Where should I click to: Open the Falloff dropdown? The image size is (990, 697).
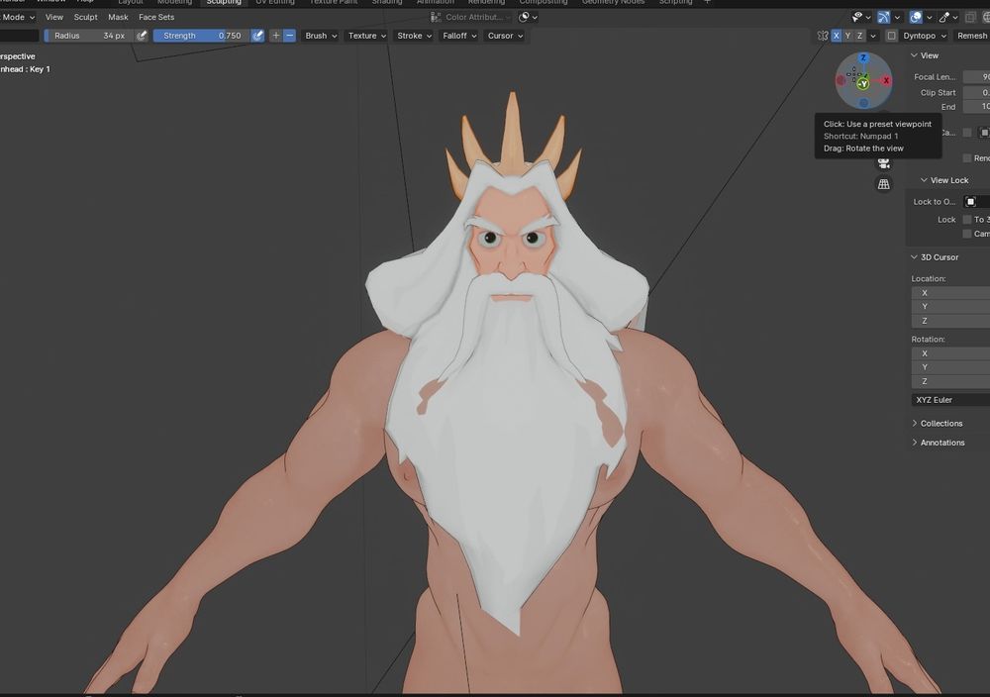pyautogui.click(x=459, y=36)
